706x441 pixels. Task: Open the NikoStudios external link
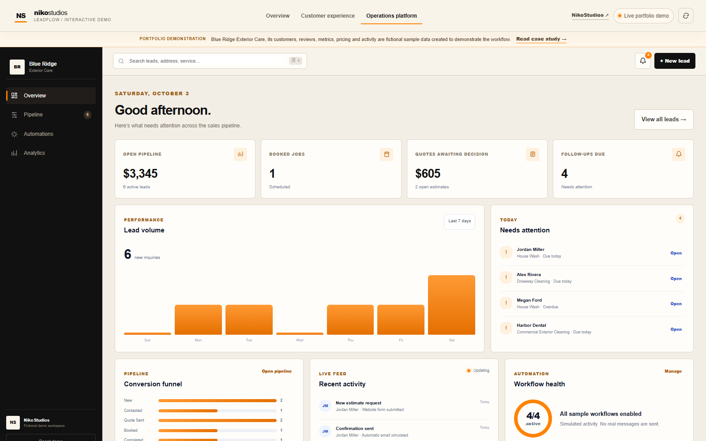pyautogui.click(x=590, y=15)
